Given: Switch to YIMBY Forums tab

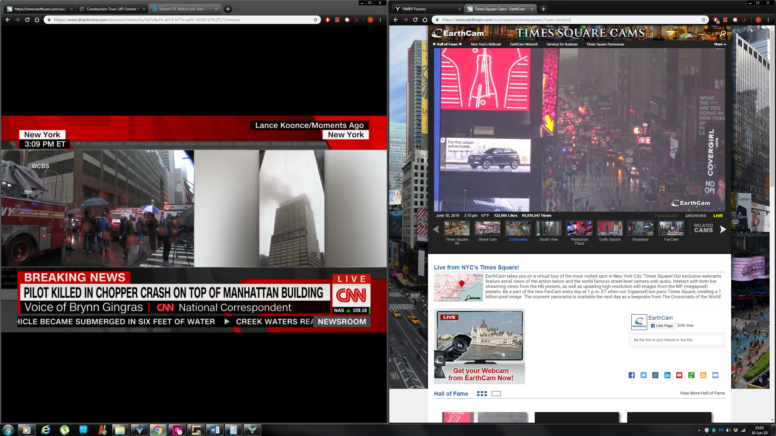Looking at the screenshot, I should click(x=427, y=9).
